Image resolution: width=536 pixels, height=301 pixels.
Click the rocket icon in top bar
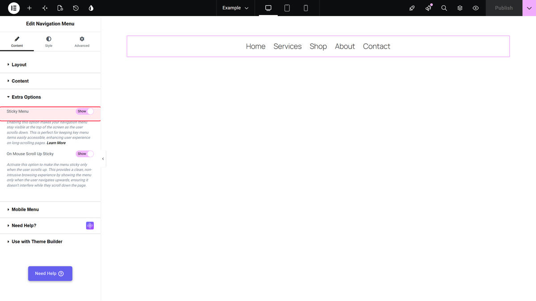(412, 8)
